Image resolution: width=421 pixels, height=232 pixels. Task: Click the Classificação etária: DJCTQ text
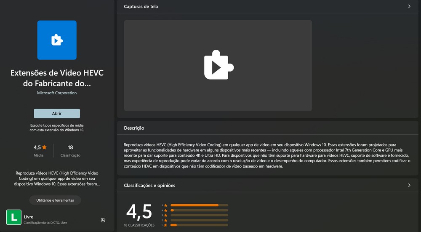click(x=45, y=223)
